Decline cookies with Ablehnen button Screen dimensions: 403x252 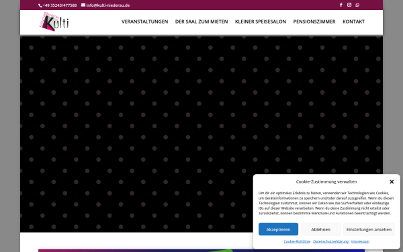(x=320, y=229)
